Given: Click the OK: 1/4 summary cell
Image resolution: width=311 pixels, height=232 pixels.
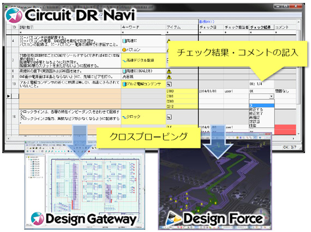Looking at the screenshot, I should 261,84.
